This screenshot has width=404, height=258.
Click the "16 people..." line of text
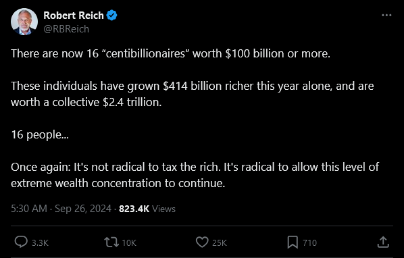click(x=40, y=134)
